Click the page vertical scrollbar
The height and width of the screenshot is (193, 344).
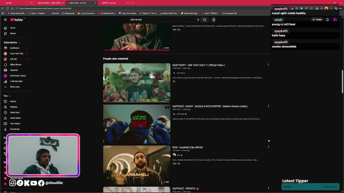pyautogui.click(x=342, y=82)
